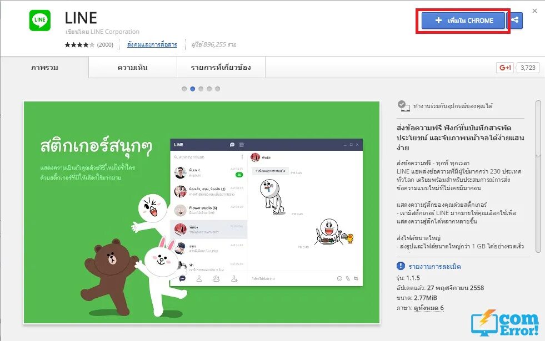
Task: Open the ดูทั้งหมด 6 languages link
Action: (428, 308)
